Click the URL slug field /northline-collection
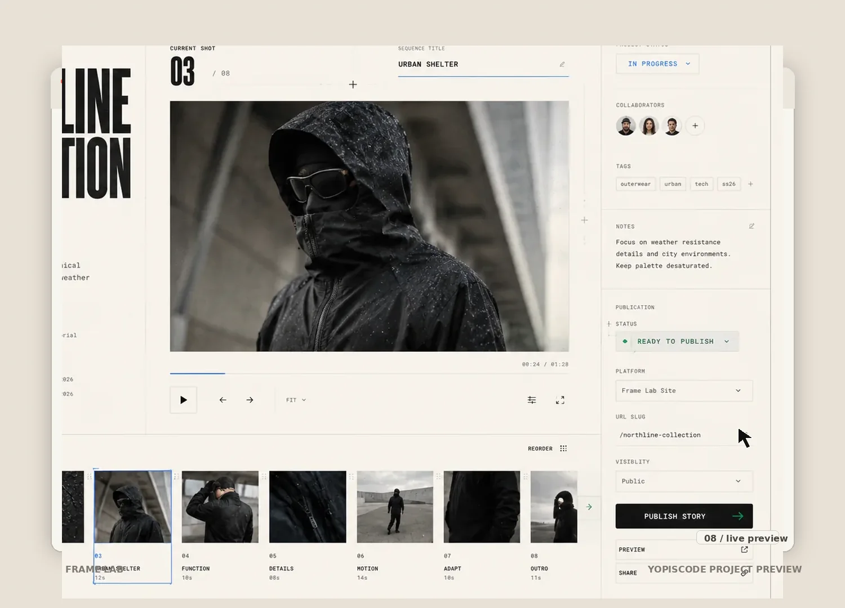 point(684,435)
